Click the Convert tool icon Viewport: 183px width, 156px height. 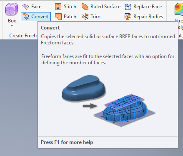click(26, 17)
